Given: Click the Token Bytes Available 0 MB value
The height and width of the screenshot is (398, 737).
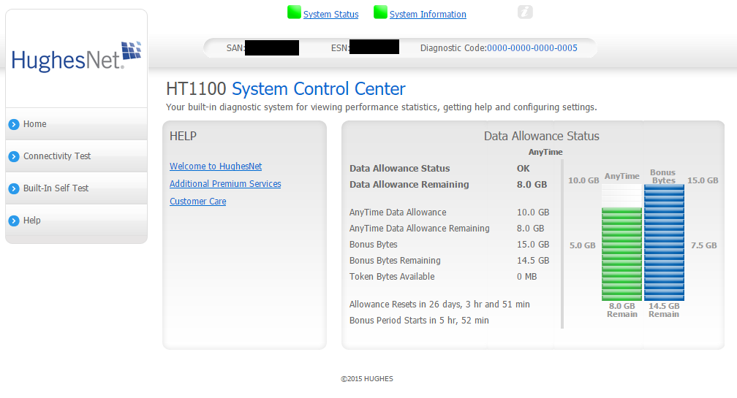Looking at the screenshot, I should point(527,277).
